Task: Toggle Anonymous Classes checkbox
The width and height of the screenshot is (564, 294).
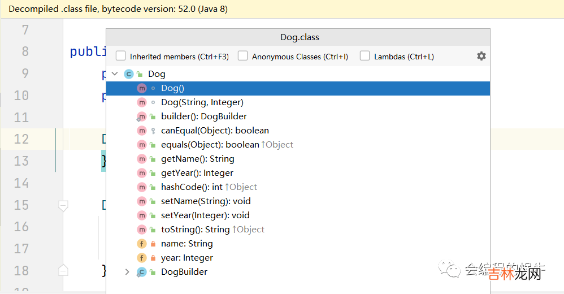Action: pyautogui.click(x=242, y=56)
